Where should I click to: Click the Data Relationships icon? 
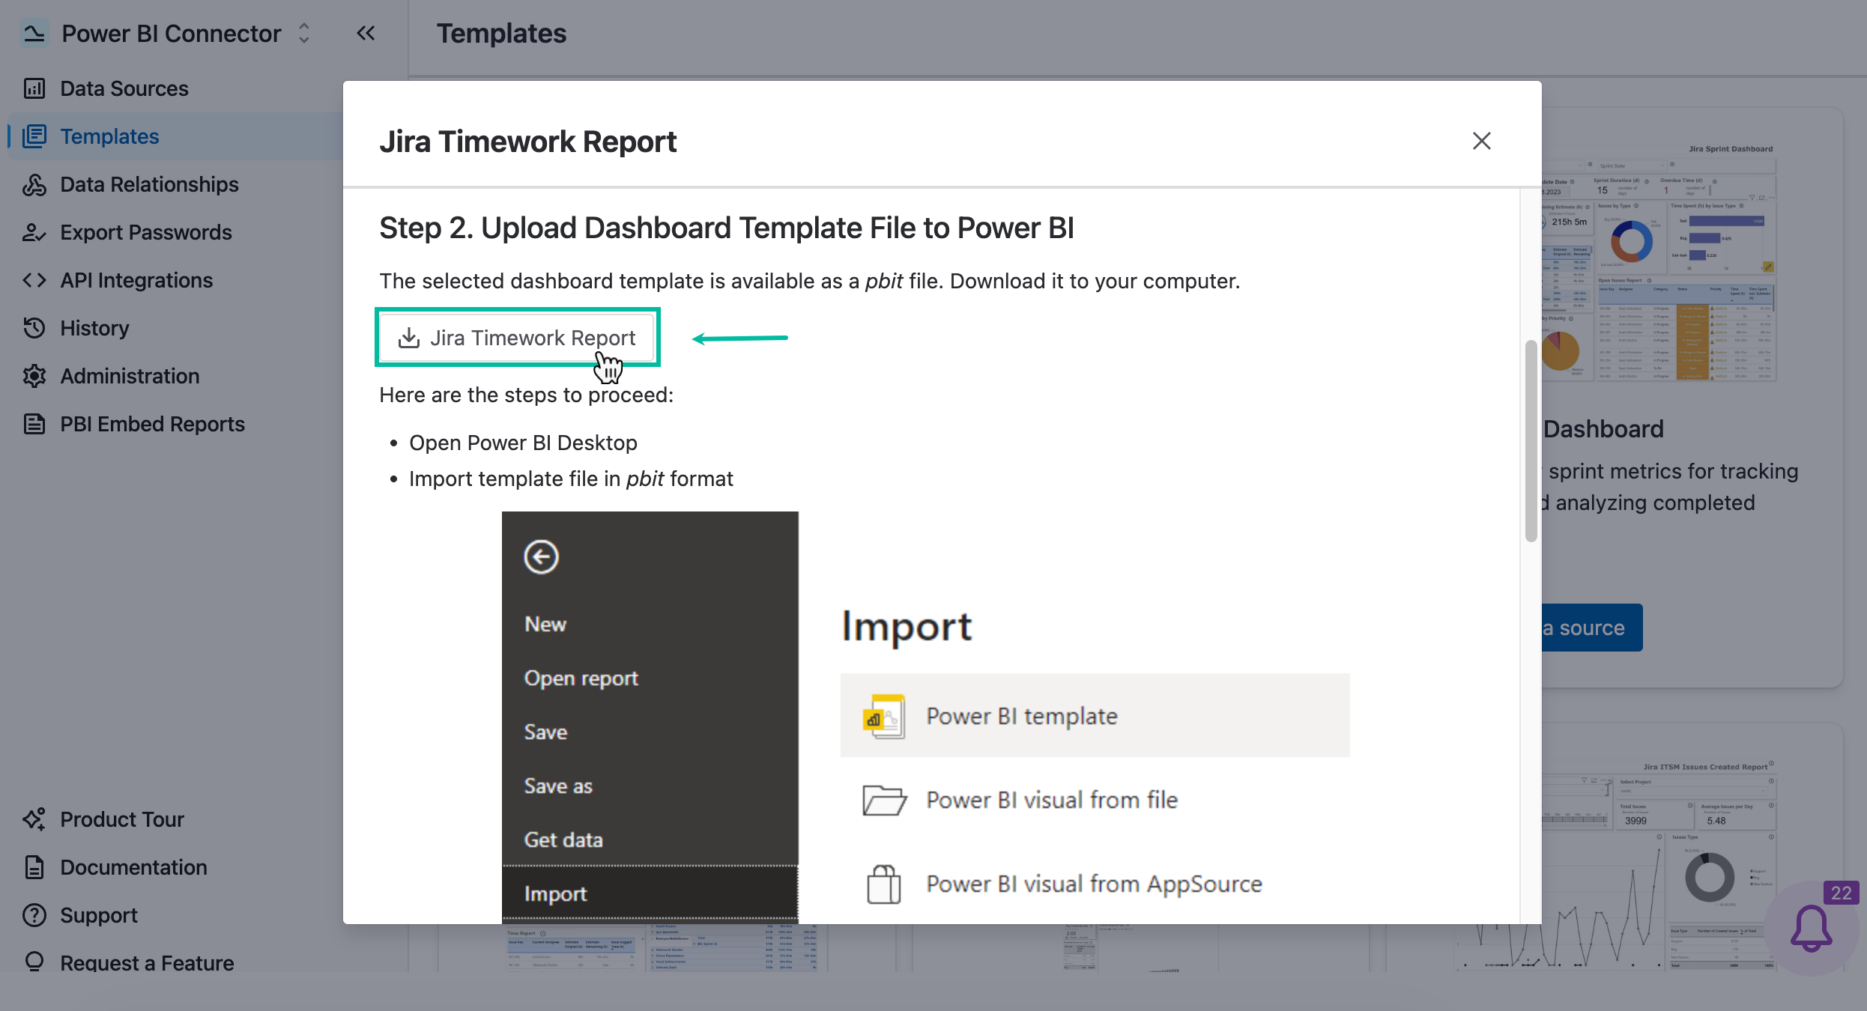(34, 184)
